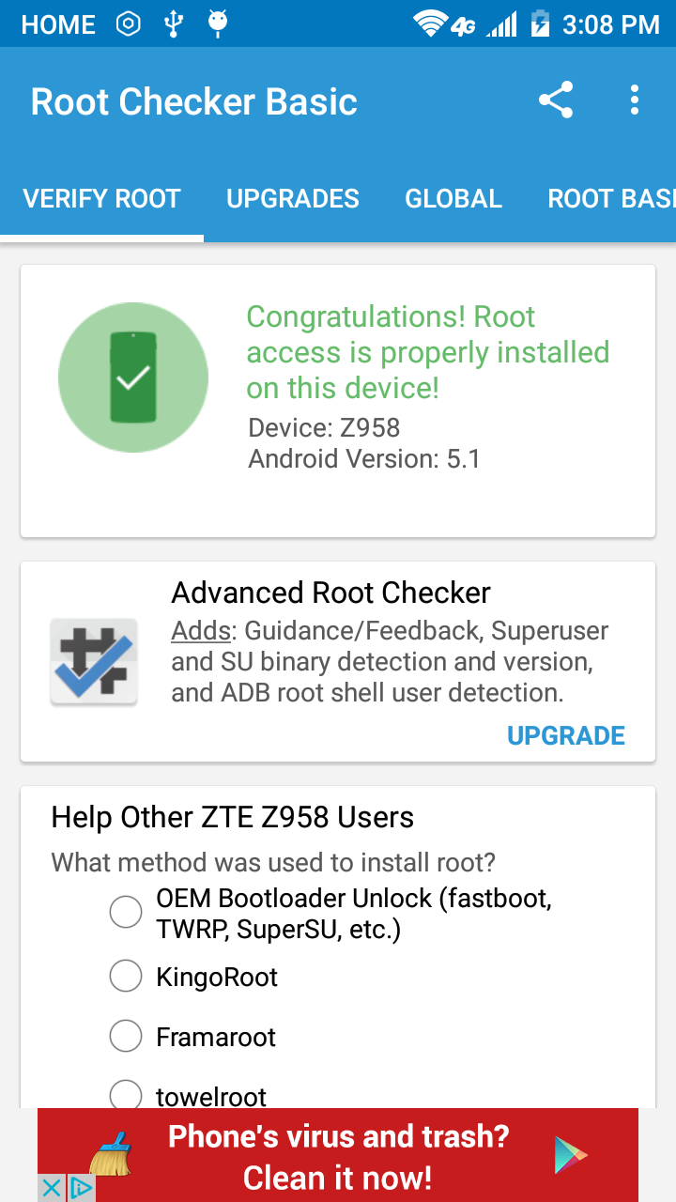This screenshot has height=1202, width=676.
Task: Tap the Advanced Root Checker app icon
Action: pyautogui.click(x=94, y=661)
